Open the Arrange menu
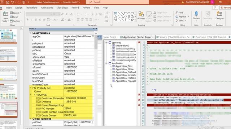 click(x=141, y=16)
